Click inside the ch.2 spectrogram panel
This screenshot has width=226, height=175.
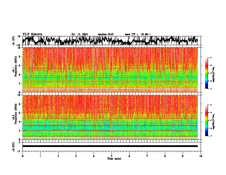[x=110, y=117]
